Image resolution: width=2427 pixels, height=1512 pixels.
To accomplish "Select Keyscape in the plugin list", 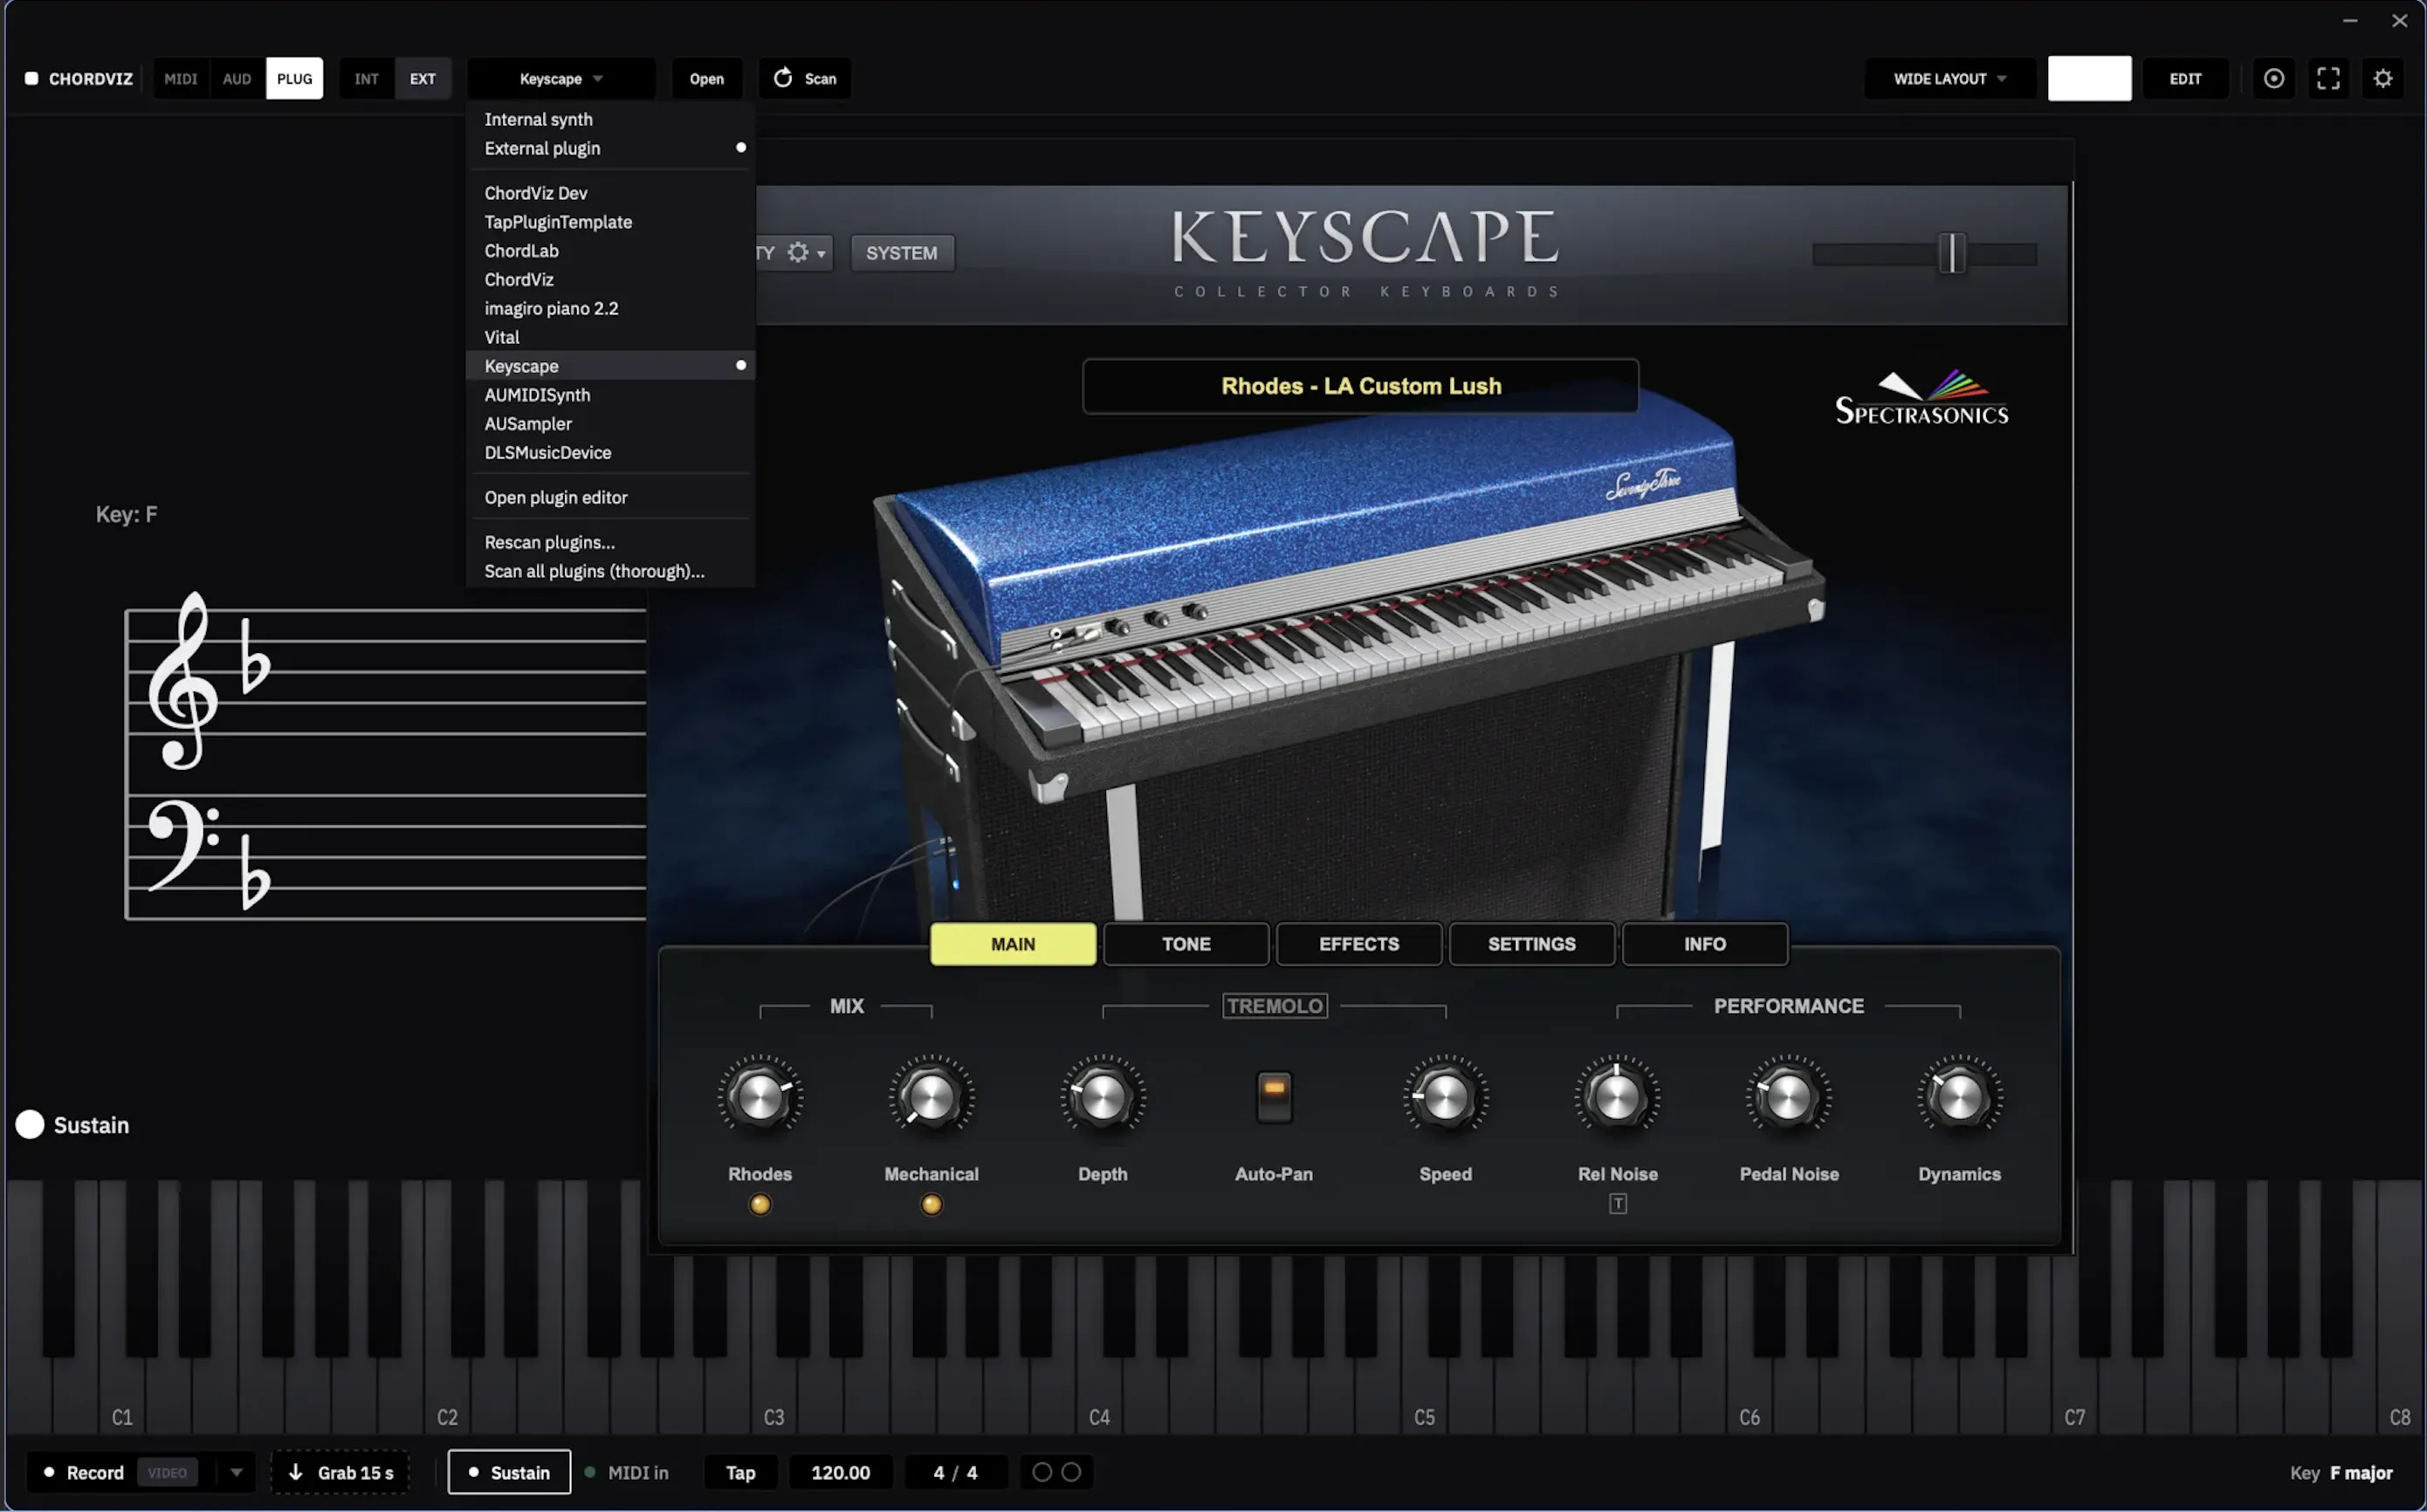I will point(610,366).
